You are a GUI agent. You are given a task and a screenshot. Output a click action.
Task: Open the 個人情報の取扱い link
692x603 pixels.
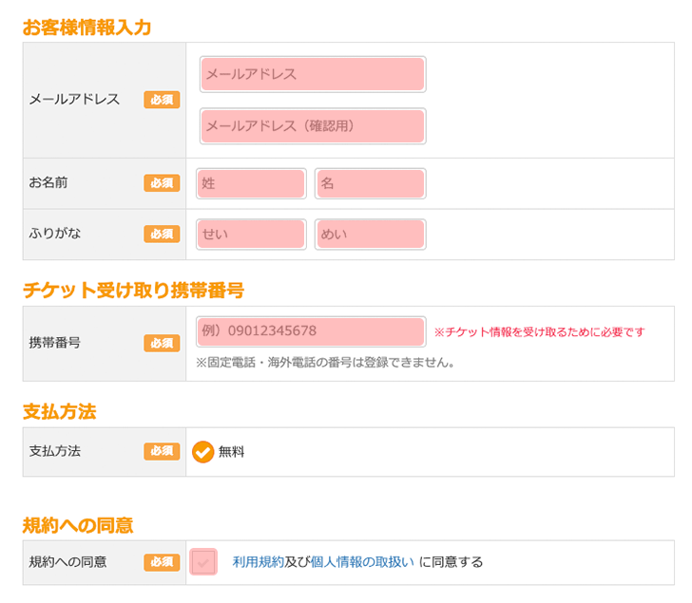click(362, 562)
